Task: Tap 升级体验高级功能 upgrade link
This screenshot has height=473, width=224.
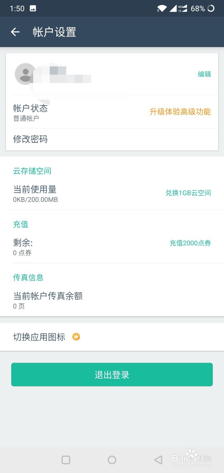Action: (180, 112)
